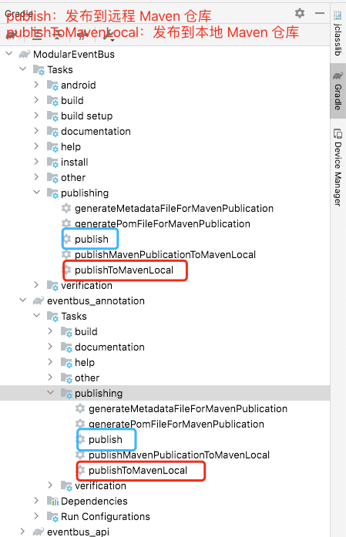Expand the Dependencies node
This screenshot has width=346, height=537.
coord(37,501)
